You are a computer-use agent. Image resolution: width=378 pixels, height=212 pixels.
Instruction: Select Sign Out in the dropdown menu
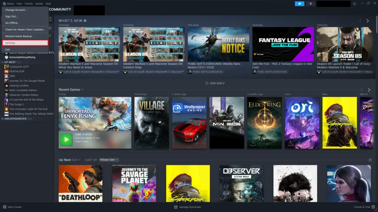(25, 16)
